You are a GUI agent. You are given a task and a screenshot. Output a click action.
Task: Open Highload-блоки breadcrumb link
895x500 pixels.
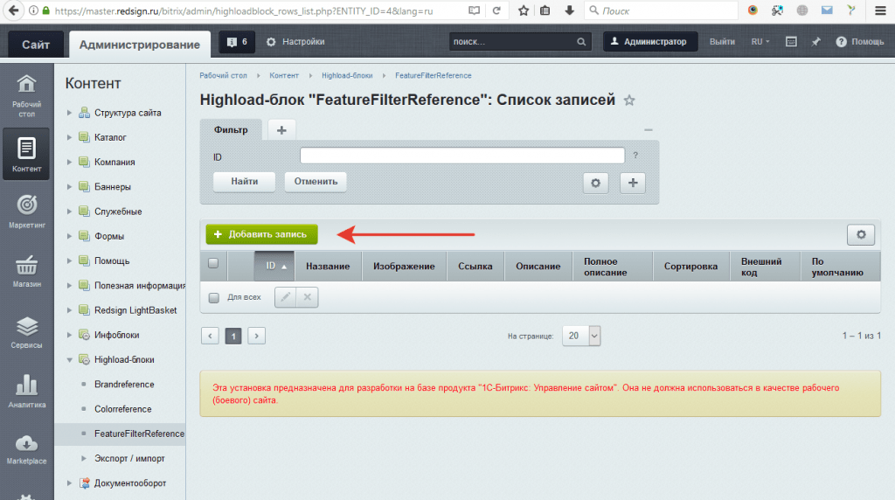pos(347,75)
